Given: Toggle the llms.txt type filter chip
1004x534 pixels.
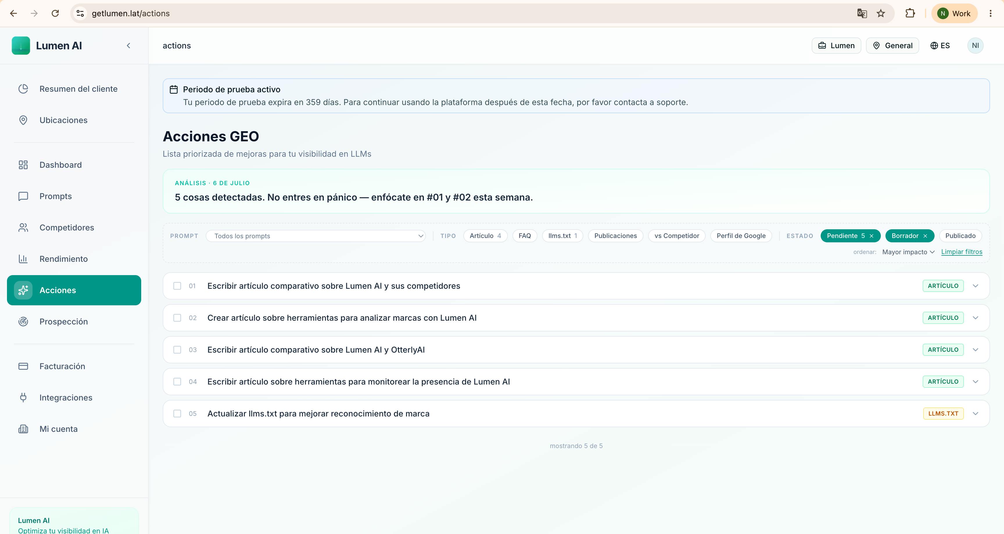Looking at the screenshot, I should click(x=562, y=236).
